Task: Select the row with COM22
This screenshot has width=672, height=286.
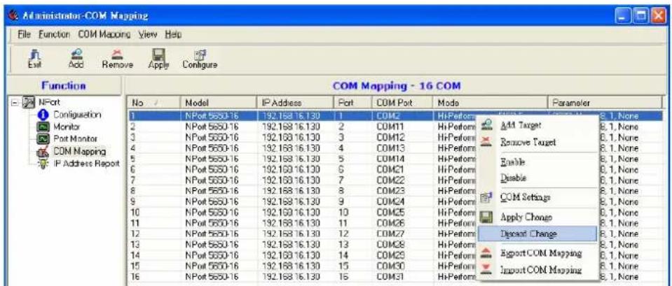Action: click(395, 180)
